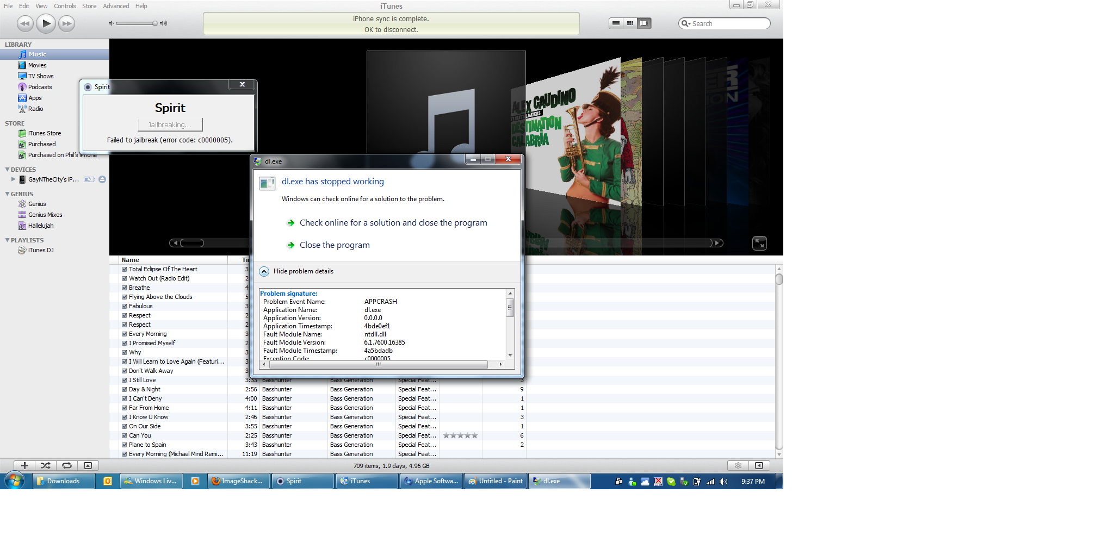The width and height of the screenshot is (1114, 555).
Task: Click the Next track button in iTunes
Action: pos(66,23)
